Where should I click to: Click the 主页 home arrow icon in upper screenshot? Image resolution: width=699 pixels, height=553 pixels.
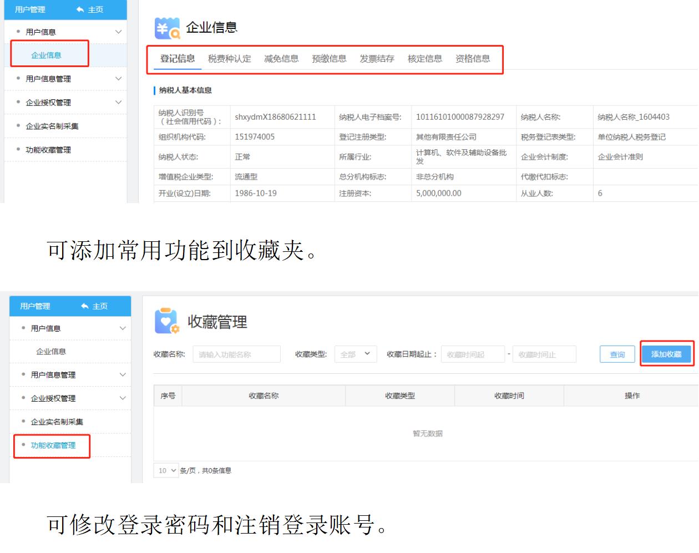(80, 9)
